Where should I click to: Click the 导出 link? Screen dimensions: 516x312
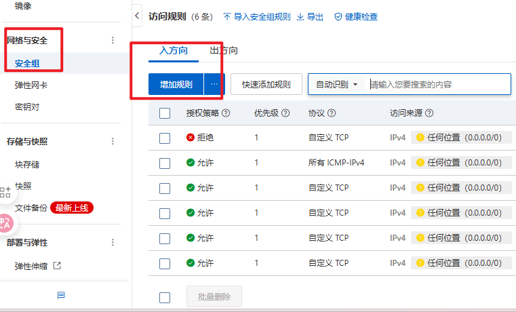315,17
